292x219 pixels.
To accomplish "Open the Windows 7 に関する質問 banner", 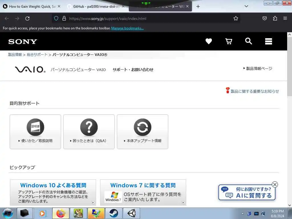I will pos(143,192).
